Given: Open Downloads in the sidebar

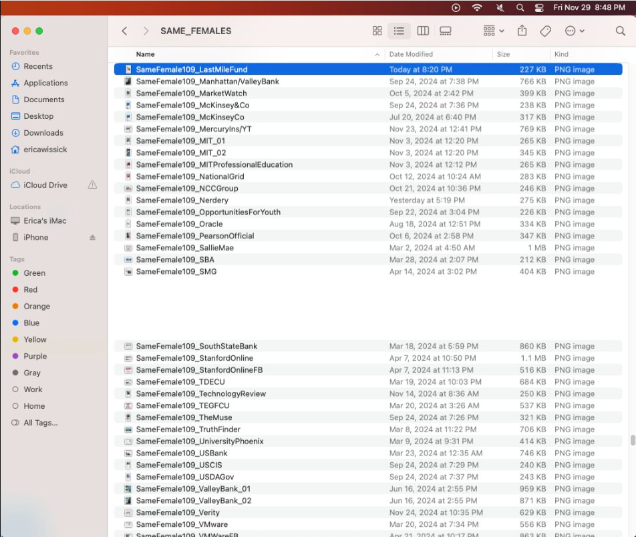Looking at the screenshot, I should (x=43, y=133).
